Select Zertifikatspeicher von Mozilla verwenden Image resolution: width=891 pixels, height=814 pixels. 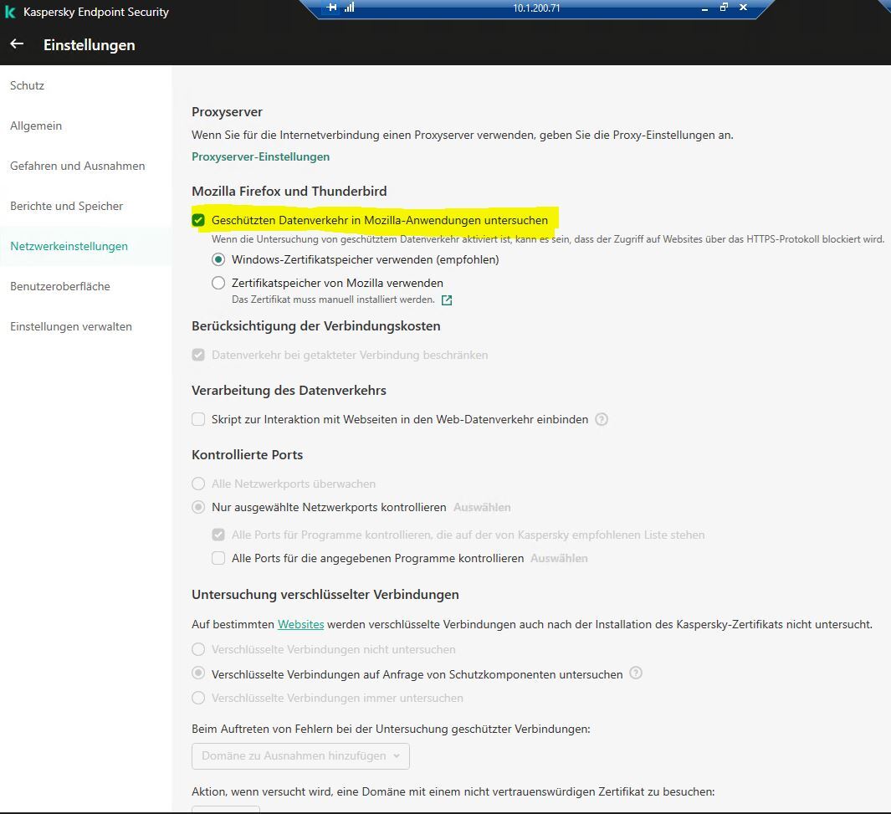218,283
